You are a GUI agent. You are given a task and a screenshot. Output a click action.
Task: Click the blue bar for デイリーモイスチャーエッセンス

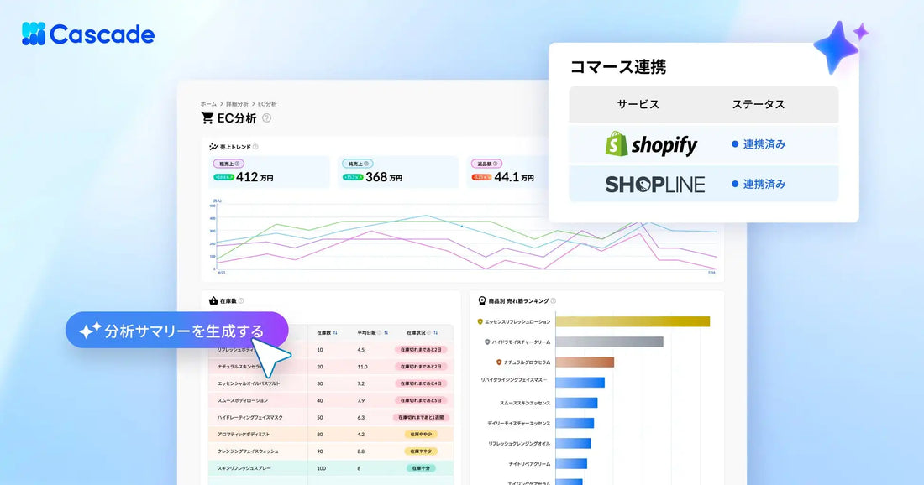click(x=575, y=423)
